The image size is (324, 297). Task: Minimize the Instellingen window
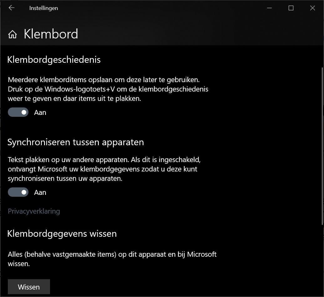point(269,8)
